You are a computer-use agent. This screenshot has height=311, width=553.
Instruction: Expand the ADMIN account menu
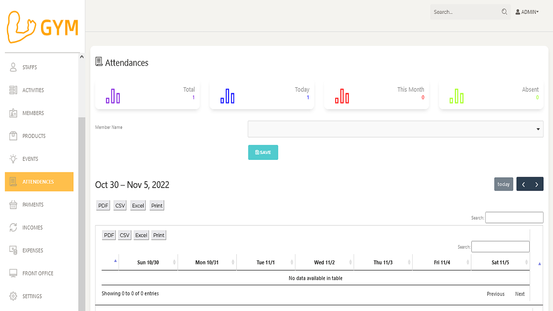527,12
